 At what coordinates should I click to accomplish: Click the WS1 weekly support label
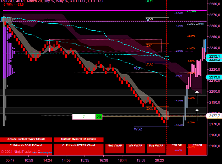138,68
